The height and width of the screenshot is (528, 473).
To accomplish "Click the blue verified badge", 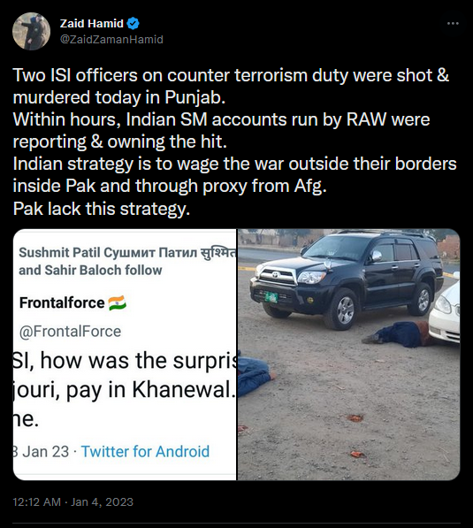I will point(134,24).
